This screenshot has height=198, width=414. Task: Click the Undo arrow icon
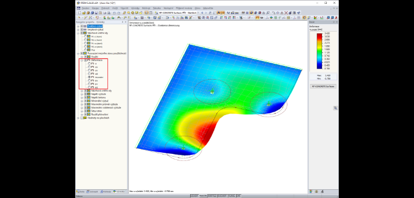[114, 13]
